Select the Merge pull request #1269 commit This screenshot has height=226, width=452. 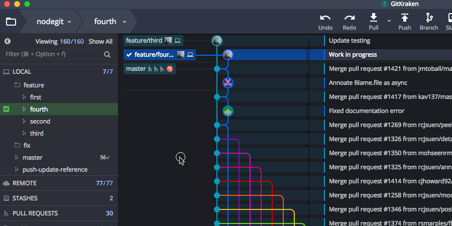point(390,125)
